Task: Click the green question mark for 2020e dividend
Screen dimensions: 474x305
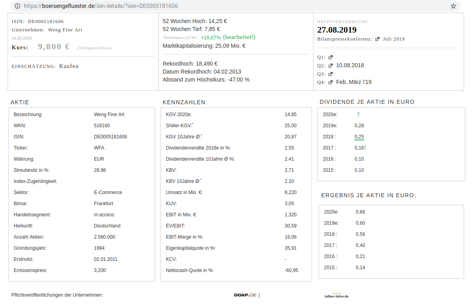Action: click(x=358, y=115)
